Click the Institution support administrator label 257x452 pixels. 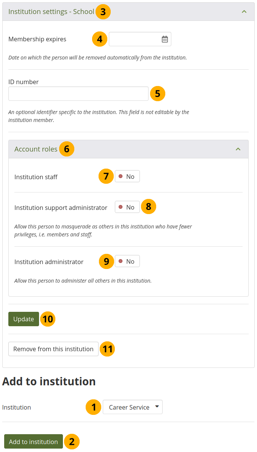61,208
